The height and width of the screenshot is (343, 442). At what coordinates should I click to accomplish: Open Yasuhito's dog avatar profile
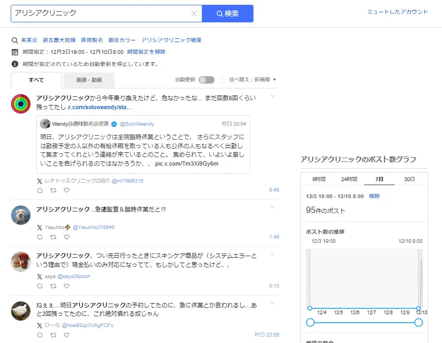point(21,215)
